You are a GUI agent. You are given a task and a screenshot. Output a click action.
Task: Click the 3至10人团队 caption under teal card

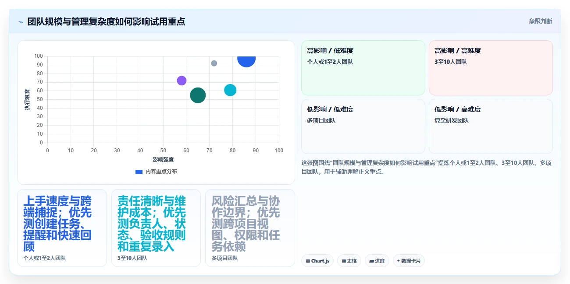132,258
